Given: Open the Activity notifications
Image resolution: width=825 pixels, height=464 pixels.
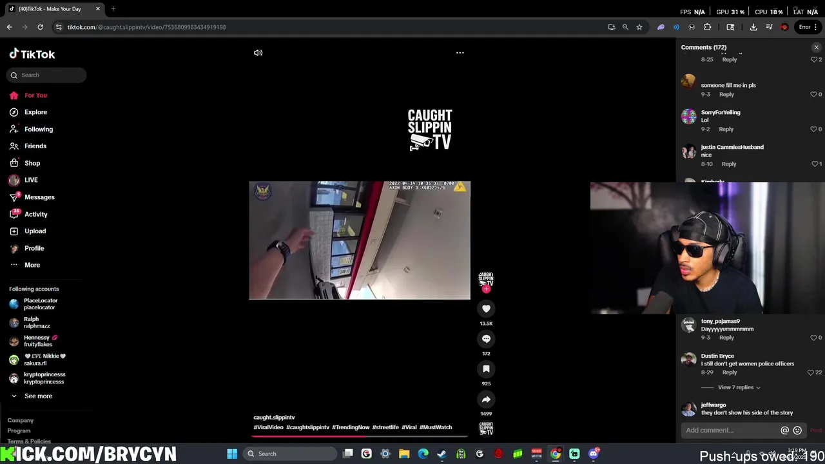Looking at the screenshot, I should [35, 214].
